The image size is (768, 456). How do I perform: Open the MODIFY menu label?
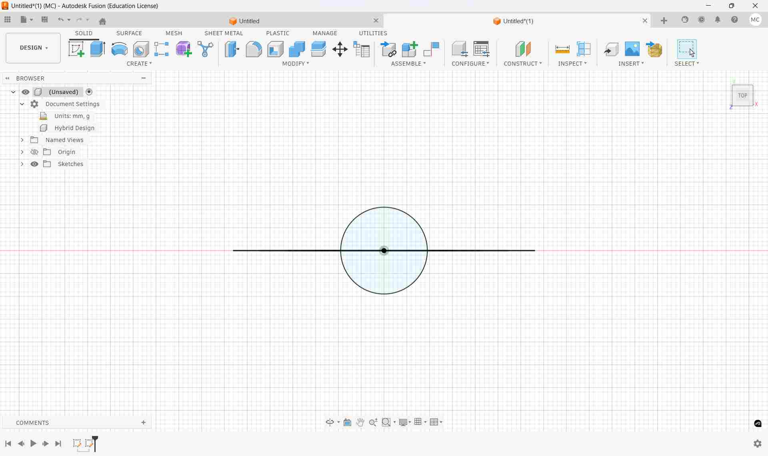(x=296, y=64)
